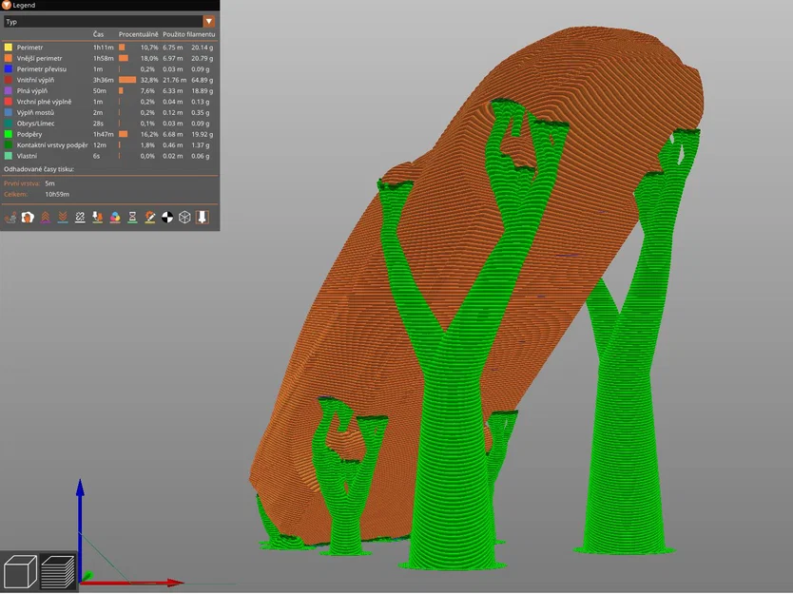793x594 pixels.
Task: Toggle color change markers icon
Action: pyautogui.click(x=115, y=218)
